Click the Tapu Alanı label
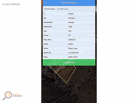 click(48, 40)
